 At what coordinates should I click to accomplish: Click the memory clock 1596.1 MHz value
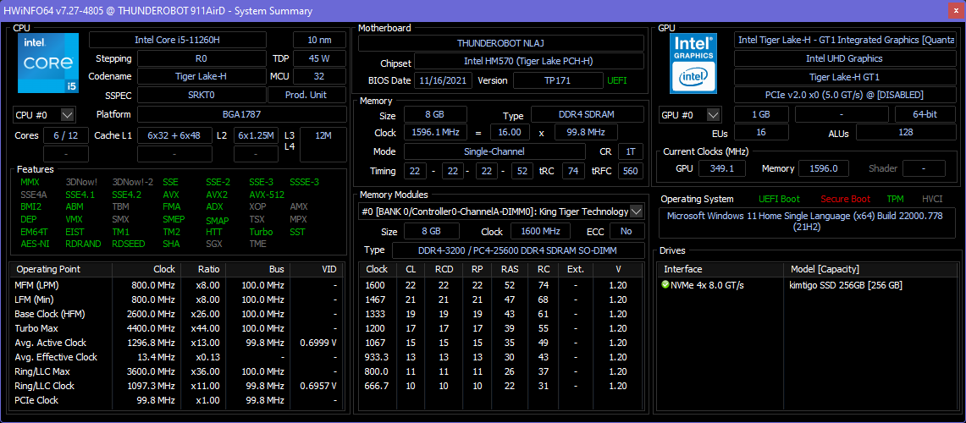pos(435,132)
